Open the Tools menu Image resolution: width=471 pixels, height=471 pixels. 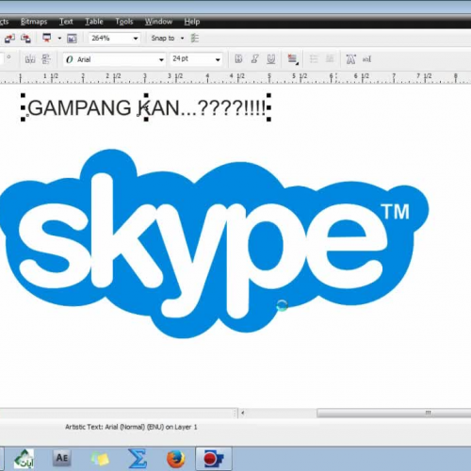pyautogui.click(x=124, y=22)
